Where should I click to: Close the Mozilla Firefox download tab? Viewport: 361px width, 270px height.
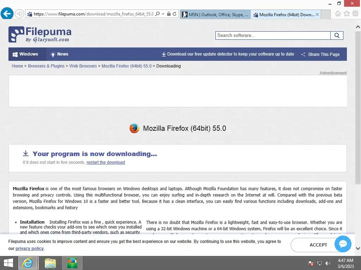[x=317, y=14]
